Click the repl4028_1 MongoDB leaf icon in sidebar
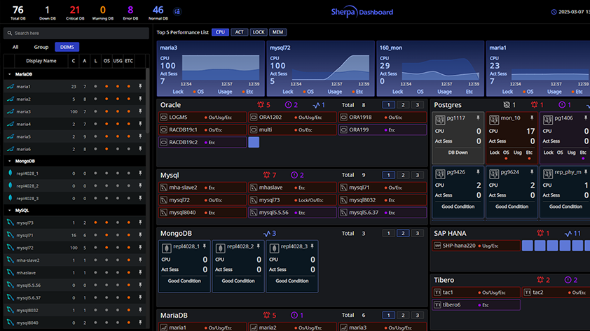 pyautogui.click(x=10, y=174)
